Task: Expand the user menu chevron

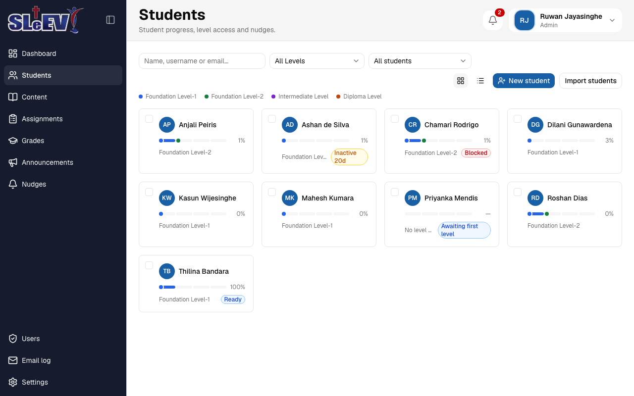Action: 612,20
